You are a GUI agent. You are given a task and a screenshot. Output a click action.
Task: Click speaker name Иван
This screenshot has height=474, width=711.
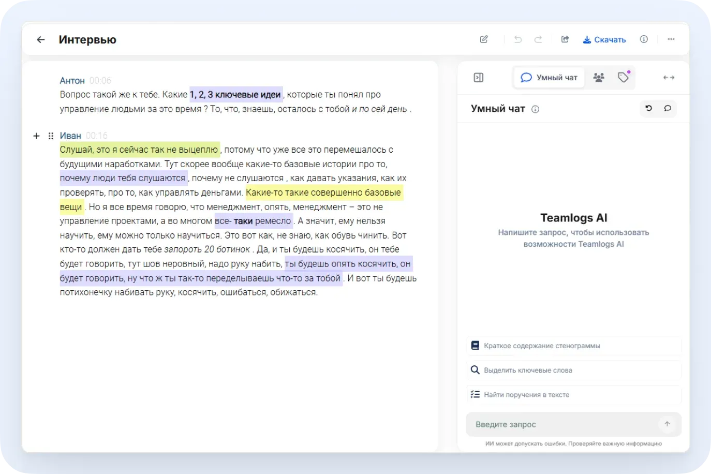(x=70, y=136)
